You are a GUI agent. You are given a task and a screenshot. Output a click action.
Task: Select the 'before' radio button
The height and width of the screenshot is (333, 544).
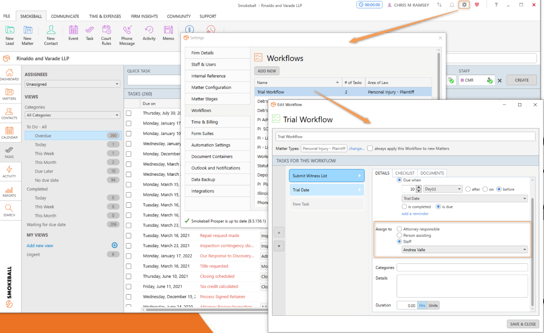click(x=499, y=189)
